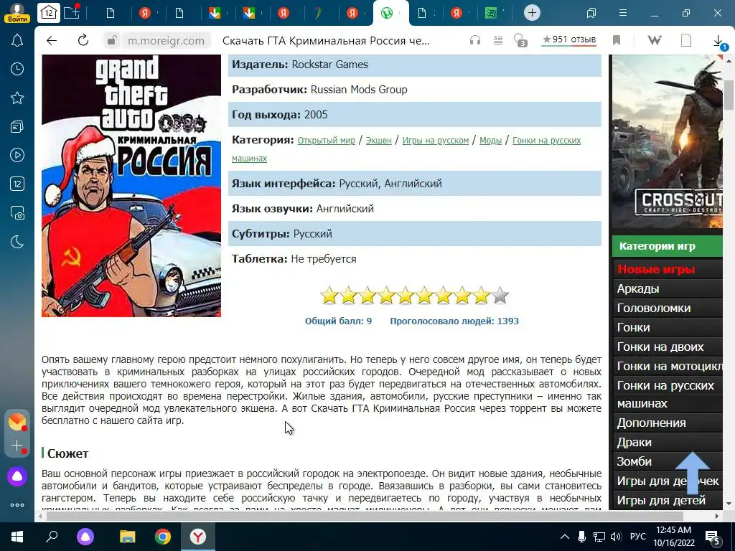Open Драки category in sidebar

tap(635, 442)
